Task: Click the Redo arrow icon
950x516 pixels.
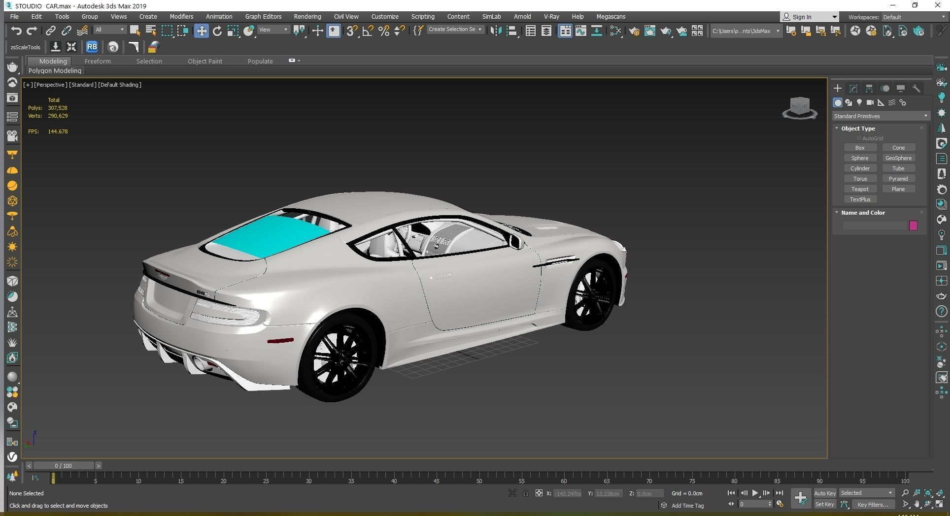Action: (32, 31)
